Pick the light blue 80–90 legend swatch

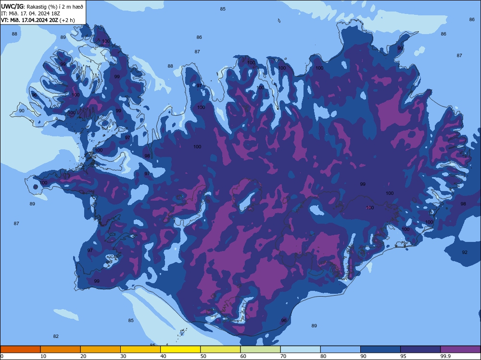point(341,349)
